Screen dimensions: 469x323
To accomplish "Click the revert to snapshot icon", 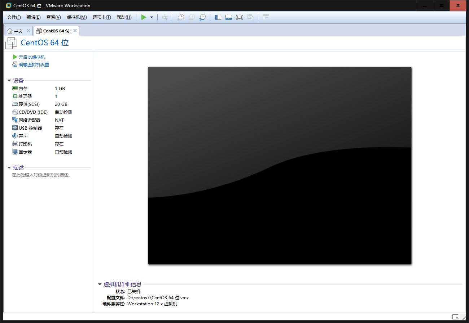I will tap(192, 17).
